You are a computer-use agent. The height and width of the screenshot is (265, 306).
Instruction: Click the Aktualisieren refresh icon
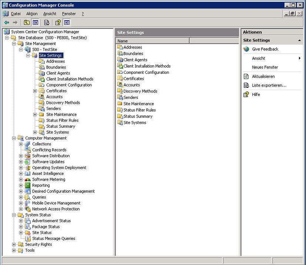point(246,76)
